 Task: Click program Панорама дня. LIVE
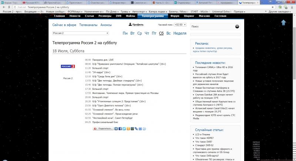pos(103,60)
